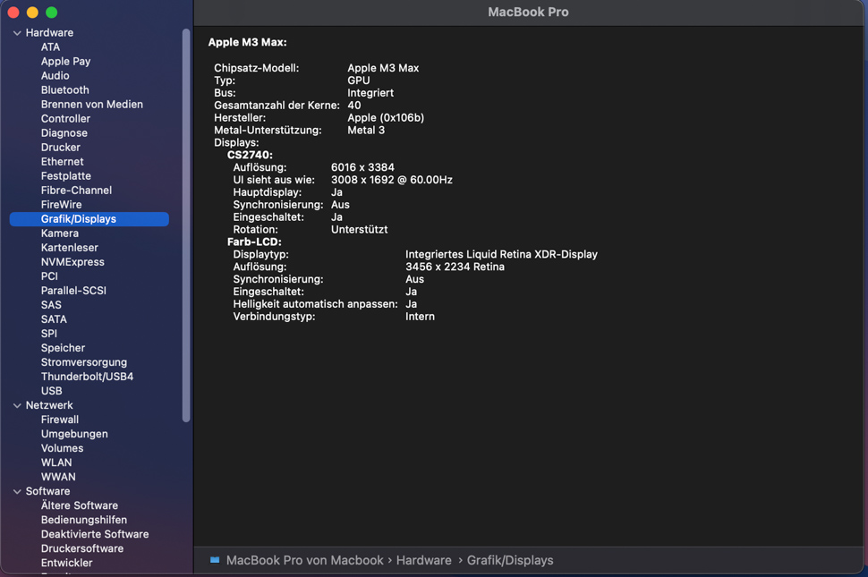Click the sidebar vertical scrollbar
Image resolution: width=868 pixels, height=577 pixels.
tap(186, 225)
